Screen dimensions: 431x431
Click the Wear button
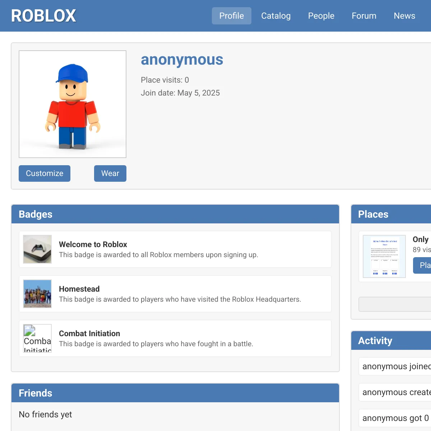coord(110,173)
